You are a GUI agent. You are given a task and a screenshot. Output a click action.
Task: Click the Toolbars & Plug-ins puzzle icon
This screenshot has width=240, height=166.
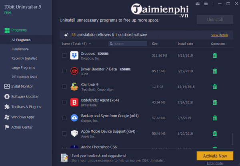(7, 107)
